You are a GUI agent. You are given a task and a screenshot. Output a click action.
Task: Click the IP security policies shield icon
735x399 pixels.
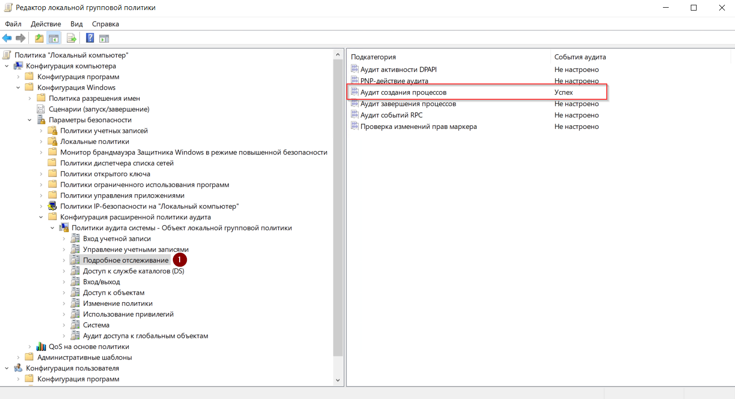[52, 206]
